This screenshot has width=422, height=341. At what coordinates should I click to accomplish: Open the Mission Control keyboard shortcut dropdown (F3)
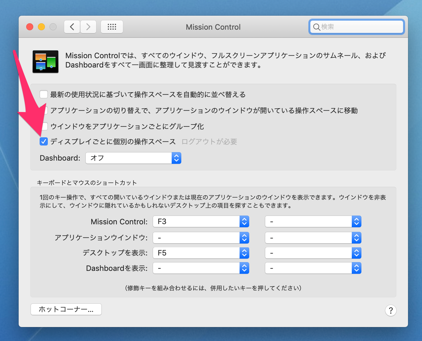click(x=201, y=222)
